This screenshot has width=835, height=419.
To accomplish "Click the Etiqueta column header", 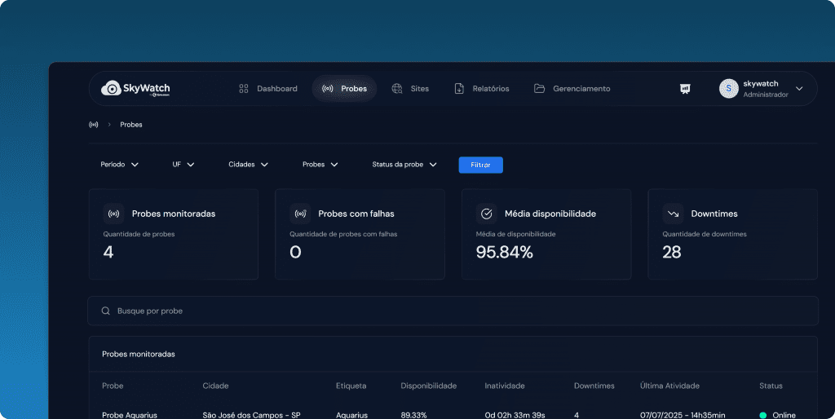I will pyautogui.click(x=351, y=386).
